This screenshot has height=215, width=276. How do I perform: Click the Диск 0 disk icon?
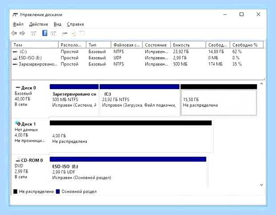tap(18, 87)
